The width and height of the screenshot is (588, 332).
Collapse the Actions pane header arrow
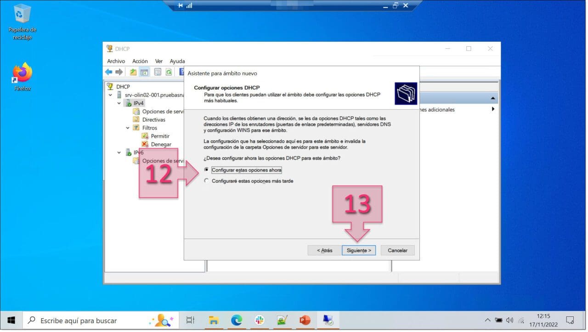(x=493, y=98)
